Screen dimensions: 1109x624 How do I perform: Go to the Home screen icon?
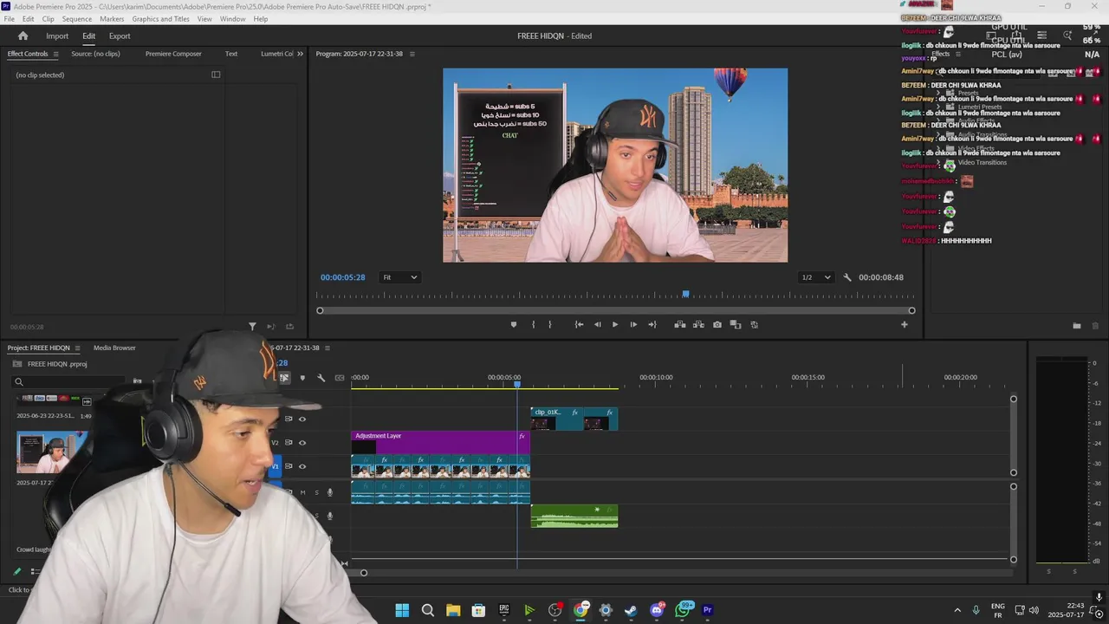coord(23,36)
